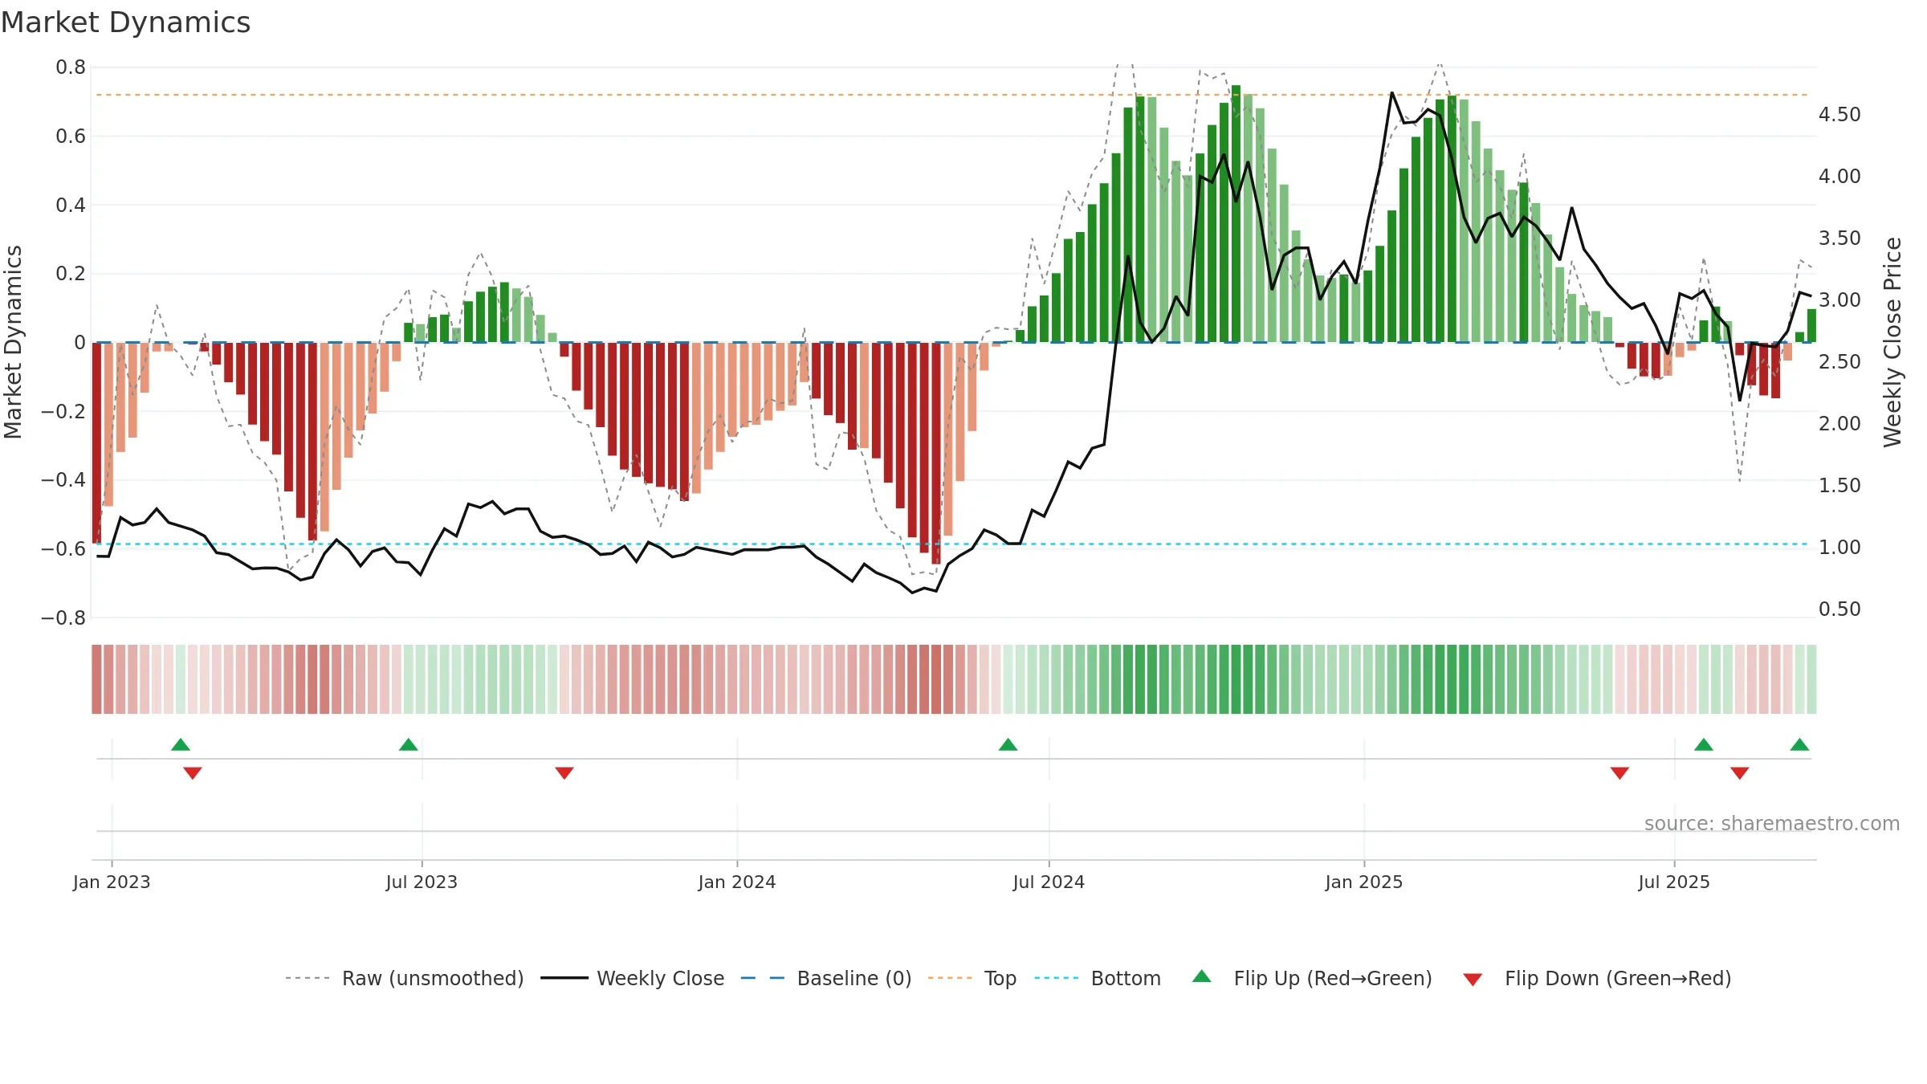Click the chart title Market Dynamics at top
The image size is (1927, 1084).
pos(125,22)
